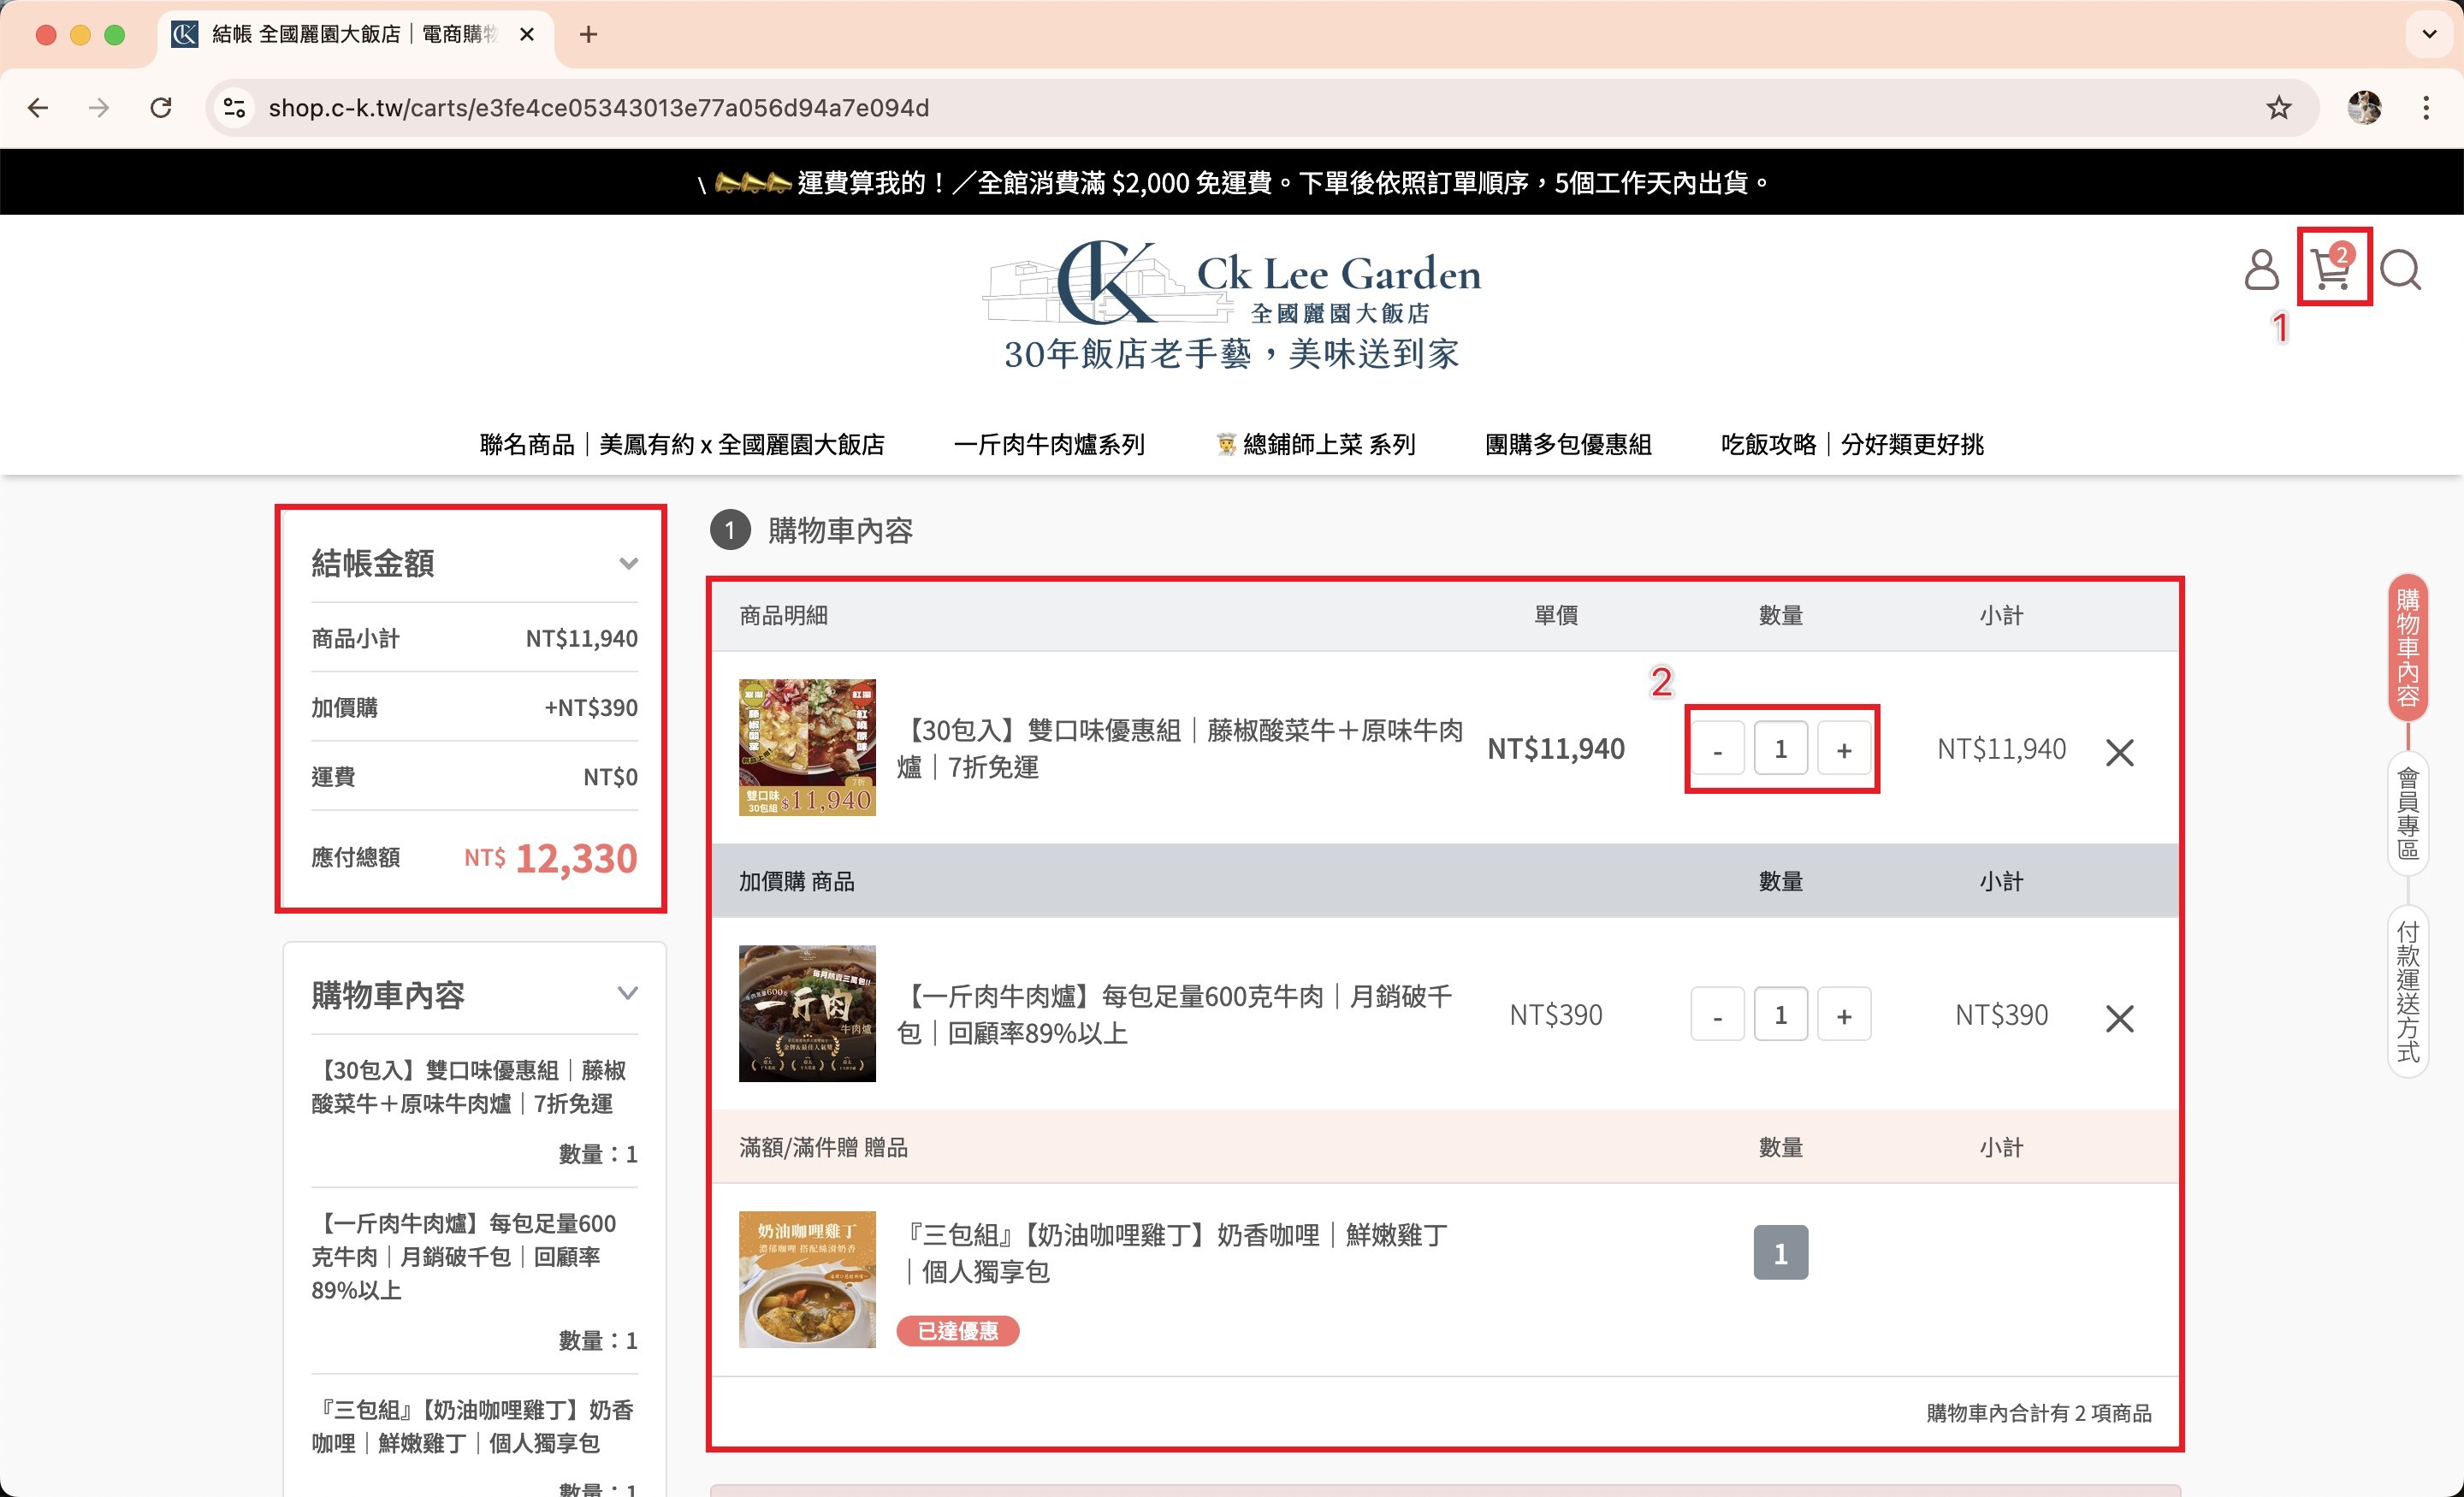Select the 應付總額 NT$ 12,330 amount
The image size is (2464, 1497).
[x=550, y=859]
